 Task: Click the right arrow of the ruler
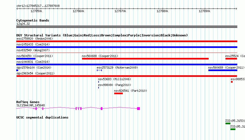(236, 9)
